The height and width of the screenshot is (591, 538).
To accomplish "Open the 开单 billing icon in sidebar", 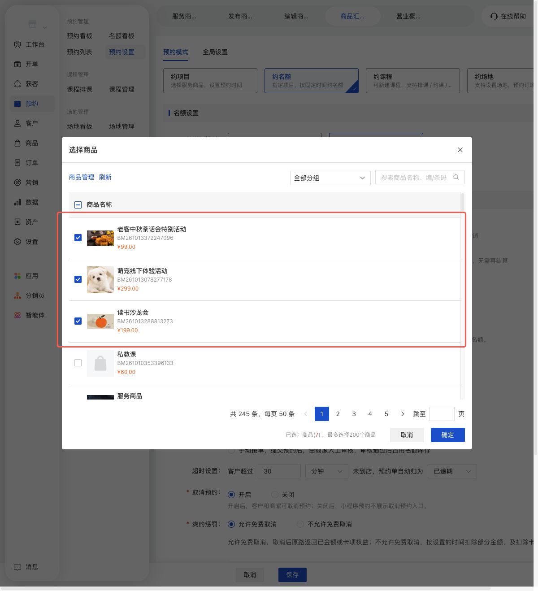I will pos(17,64).
